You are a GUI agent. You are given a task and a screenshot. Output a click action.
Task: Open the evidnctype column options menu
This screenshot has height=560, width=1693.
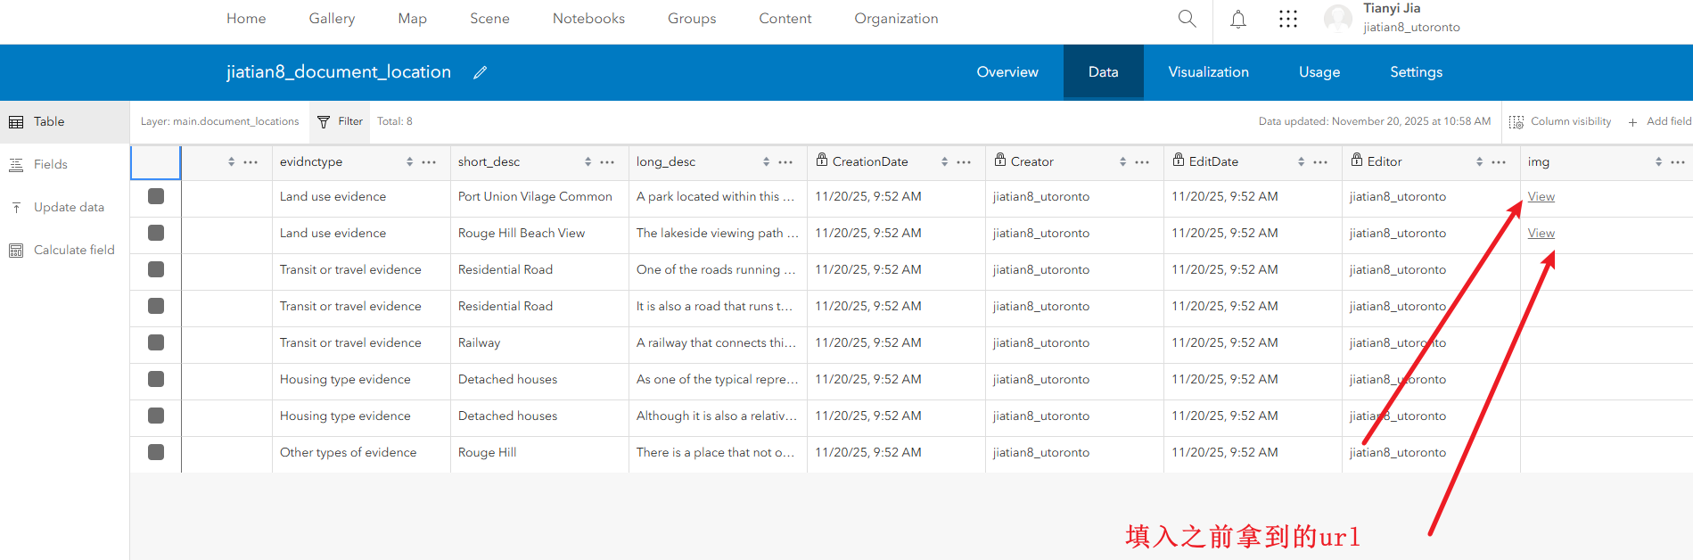click(x=429, y=162)
